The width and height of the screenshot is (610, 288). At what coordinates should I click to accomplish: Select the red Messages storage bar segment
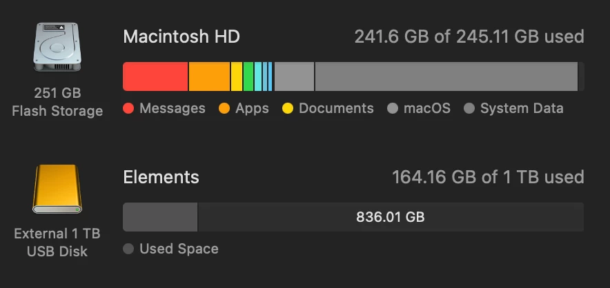(x=156, y=76)
